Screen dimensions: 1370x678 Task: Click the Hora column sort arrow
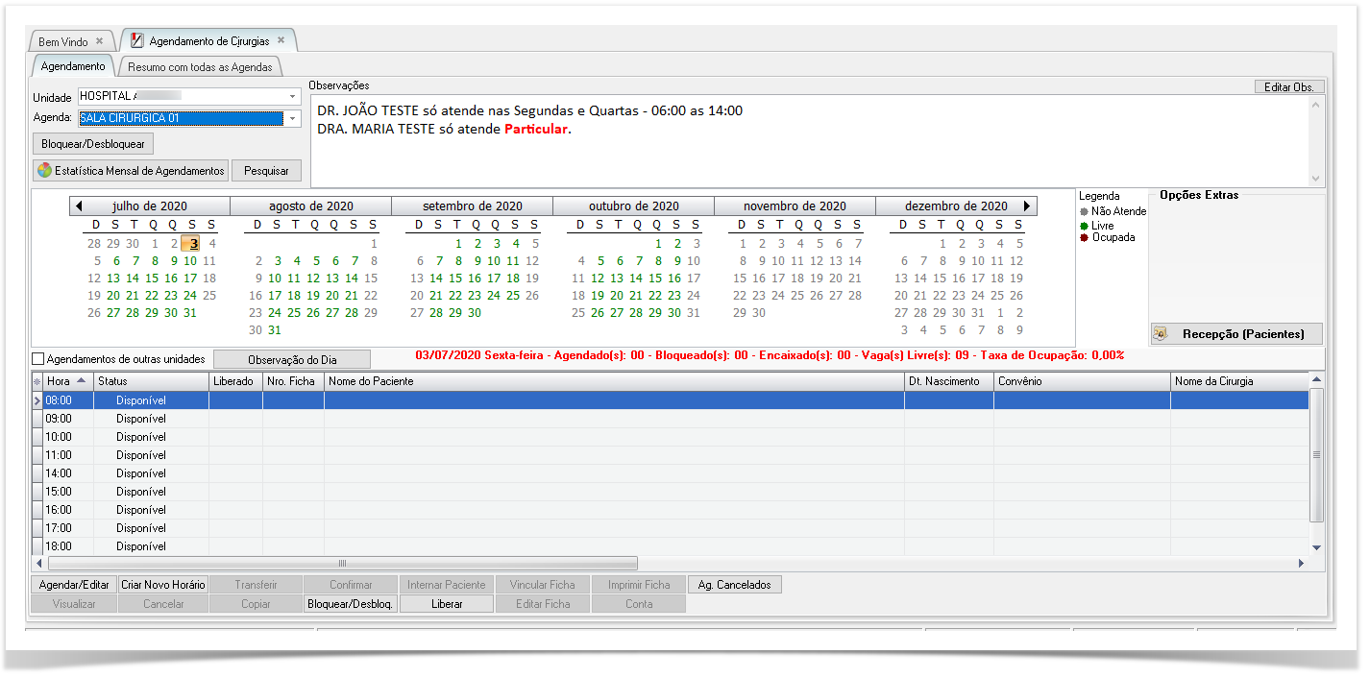(x=81, y=381)
